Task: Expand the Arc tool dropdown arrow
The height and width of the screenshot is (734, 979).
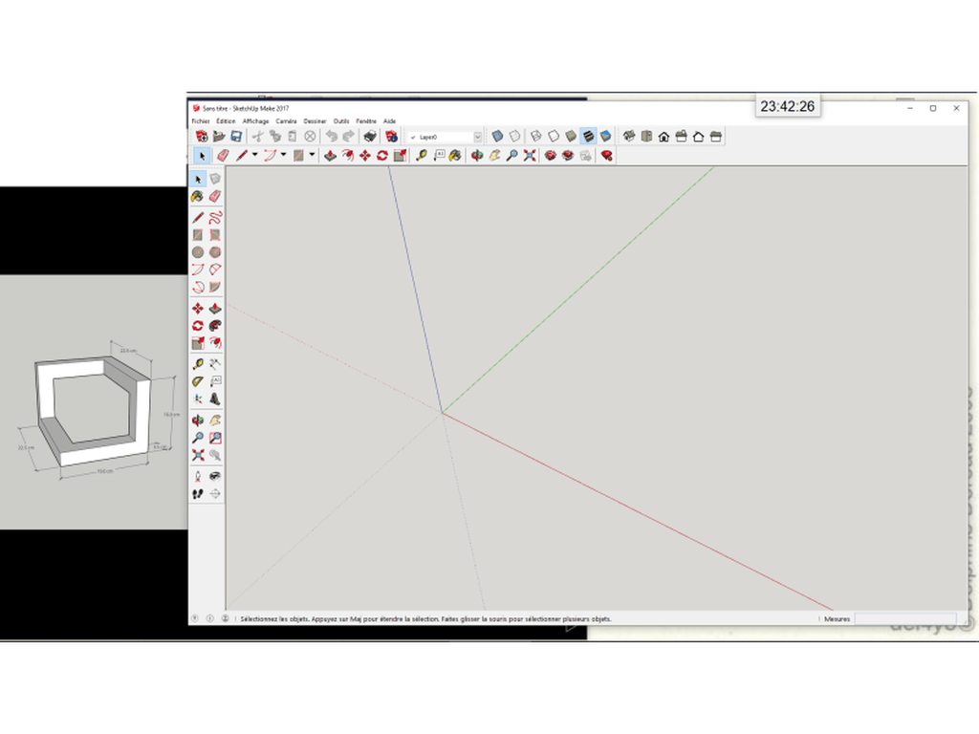Action: (283, 155)
